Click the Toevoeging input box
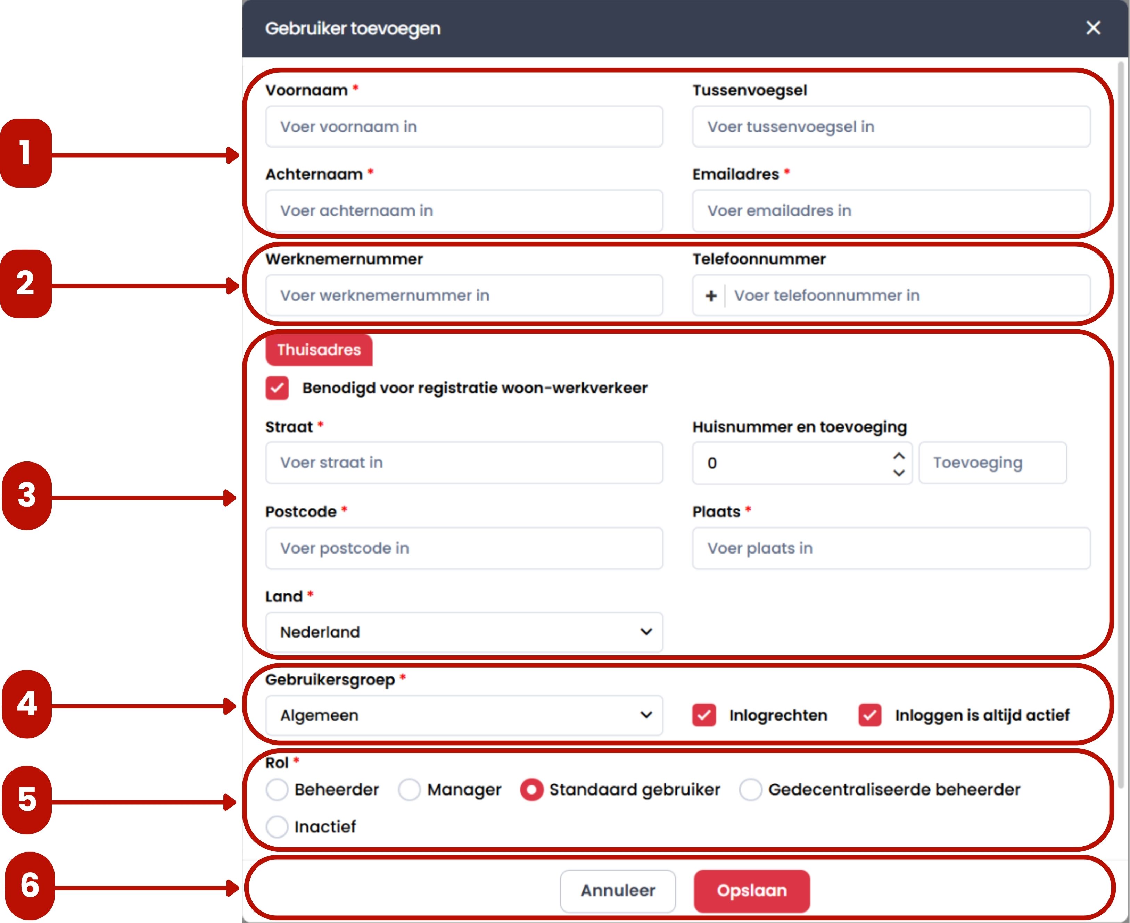Screen dimensions: 1130x923 point(993,463)
